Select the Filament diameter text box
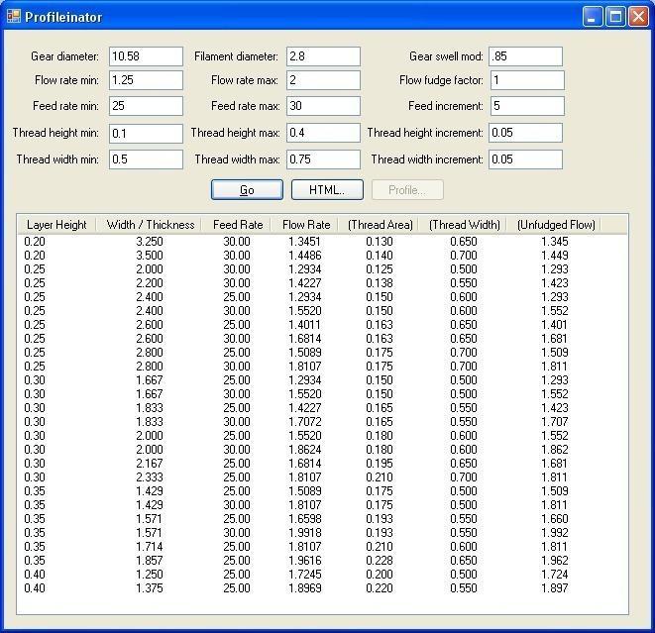The image size is (655, 633). pos(323,56)
